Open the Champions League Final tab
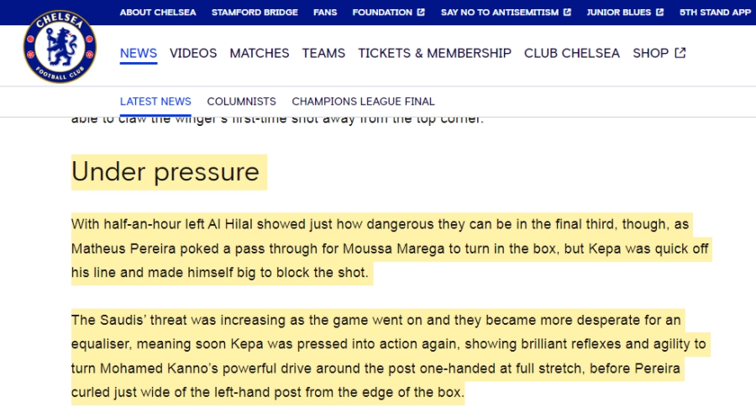Screen dimensions: 756x413 [363, 102]
